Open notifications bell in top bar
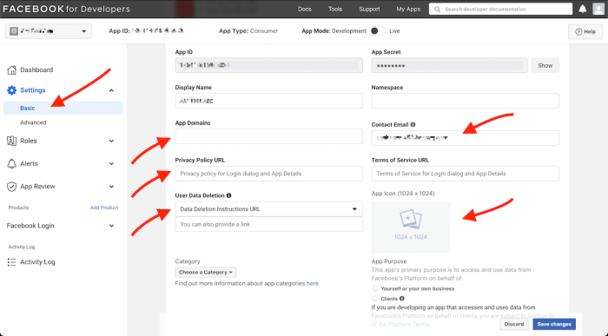This screenshot has width=608, height=336. point(583,9)
